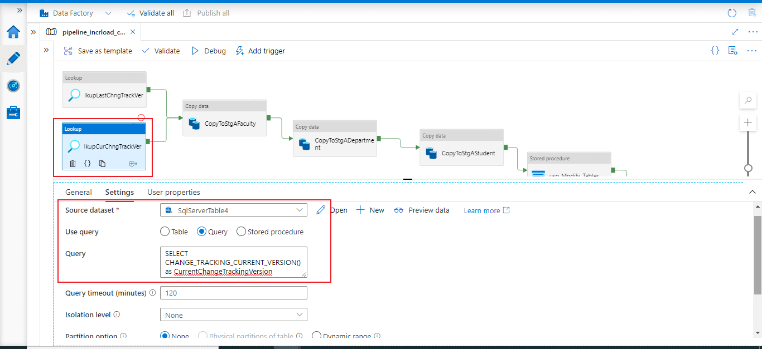
Task: Open the Learn more link
Action: point(486,210)
